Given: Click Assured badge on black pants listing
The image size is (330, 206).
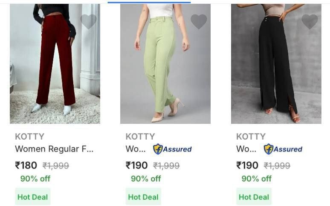Looking at the screenshot, I should 283,149.
